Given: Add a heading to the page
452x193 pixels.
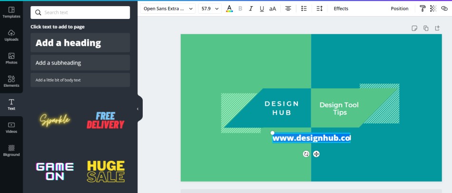Looking at the screenshot, I should pyautogui.click(x=80, y=43).
